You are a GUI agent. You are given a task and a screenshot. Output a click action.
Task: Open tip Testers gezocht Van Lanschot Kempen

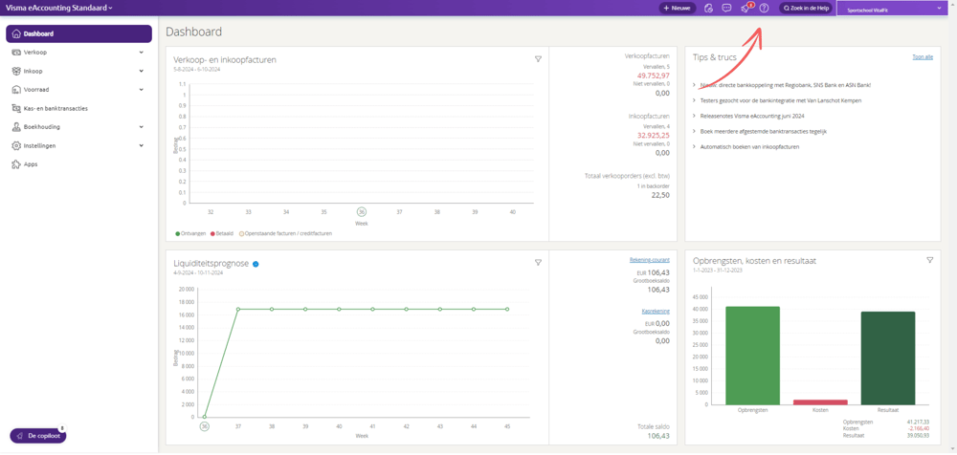click(x=781, y=100)
